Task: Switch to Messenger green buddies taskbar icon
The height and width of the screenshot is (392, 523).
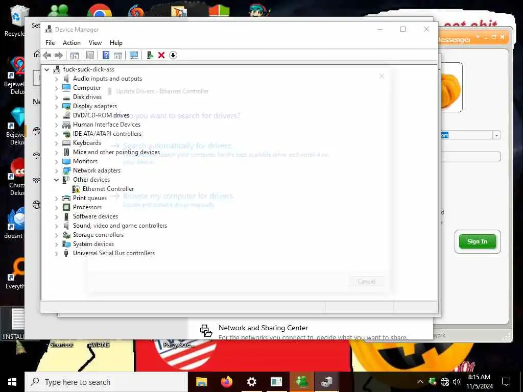Action: click(302, 382)
